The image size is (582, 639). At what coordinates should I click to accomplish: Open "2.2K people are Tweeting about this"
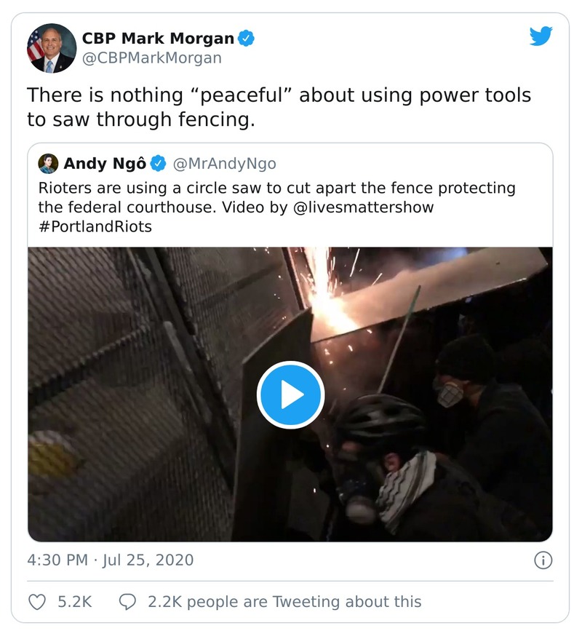click(x=284, y=602)
